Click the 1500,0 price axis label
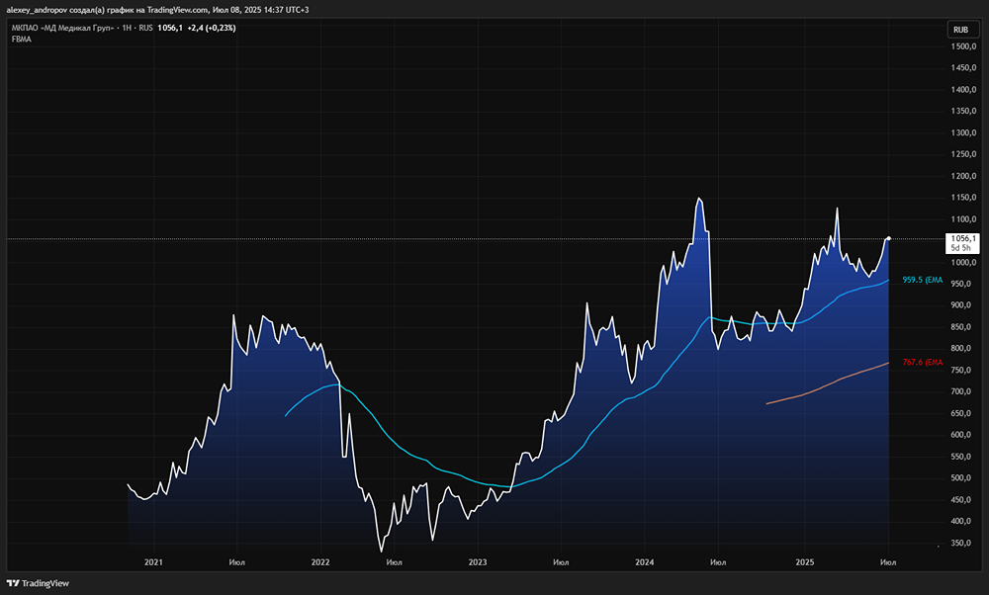Viewport: 989px width, 595px height. coord(963,46)
